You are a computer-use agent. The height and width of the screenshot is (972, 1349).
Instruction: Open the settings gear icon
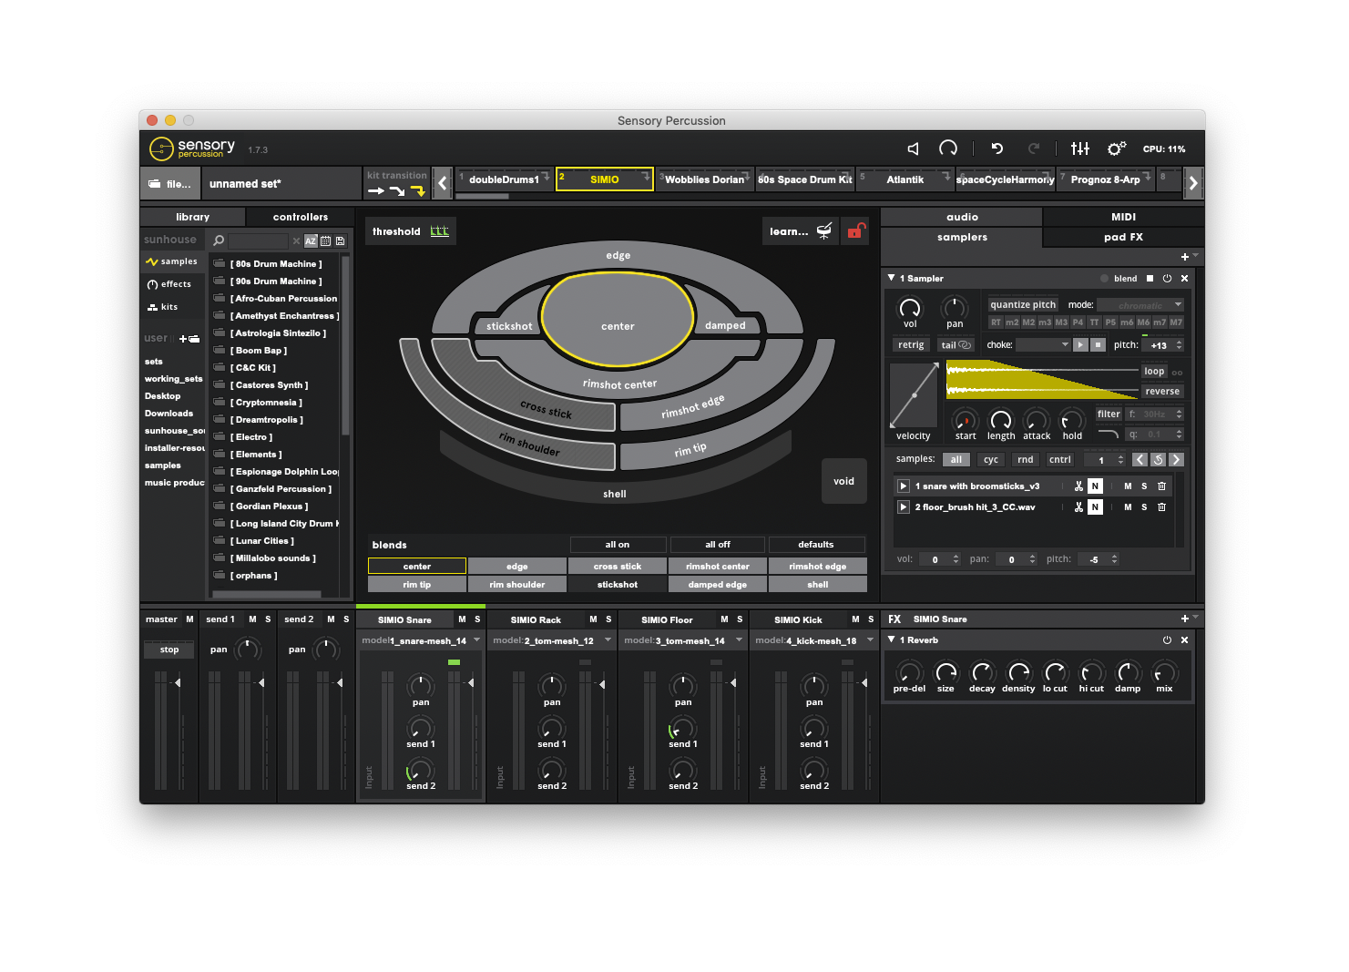[1117, 148]
